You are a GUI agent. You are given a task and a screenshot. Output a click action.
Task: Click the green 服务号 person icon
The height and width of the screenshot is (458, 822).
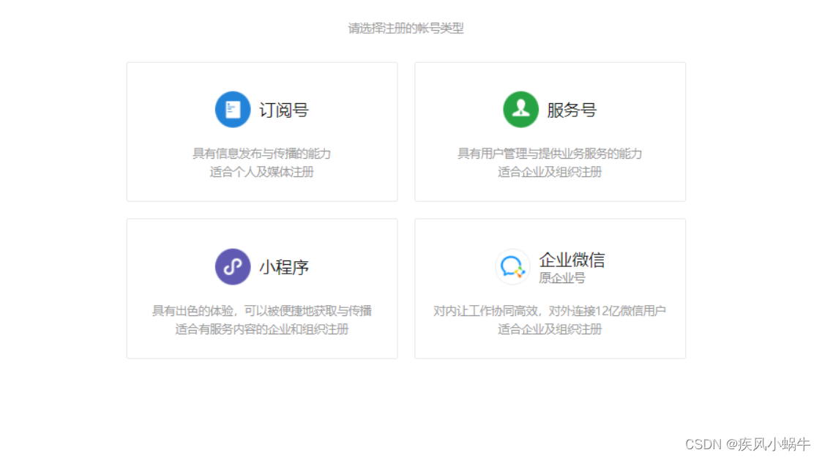click(x=520, y=110)
